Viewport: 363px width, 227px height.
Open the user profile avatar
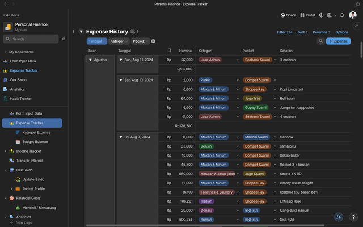pos(353,15)
